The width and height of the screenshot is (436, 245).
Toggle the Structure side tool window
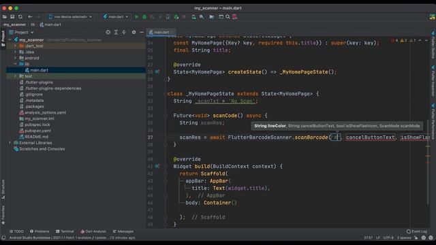[3, 189]
